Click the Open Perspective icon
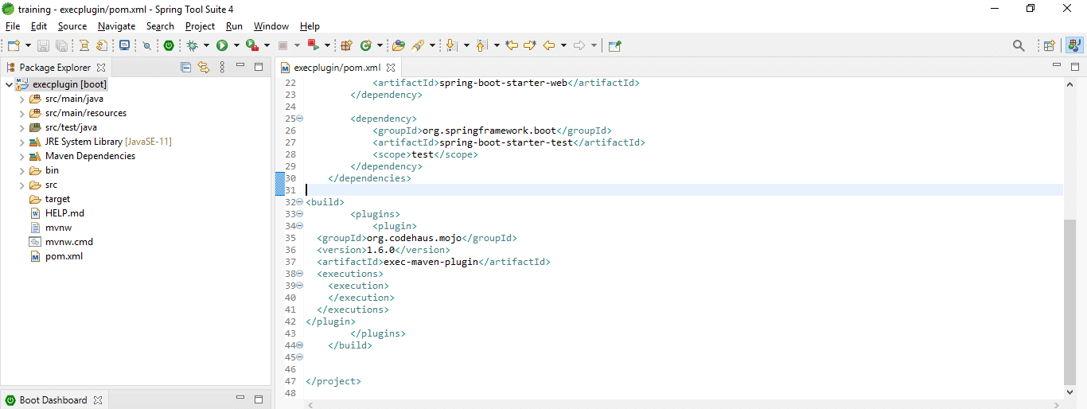Image resolution: width=1087 pixels, height=409 pixels. click(x=1049, y=46)
